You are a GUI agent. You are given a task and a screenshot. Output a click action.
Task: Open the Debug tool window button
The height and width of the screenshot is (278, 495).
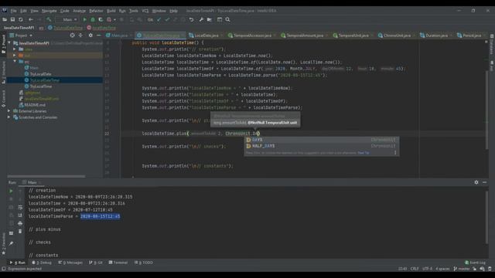tap(42, 263)
